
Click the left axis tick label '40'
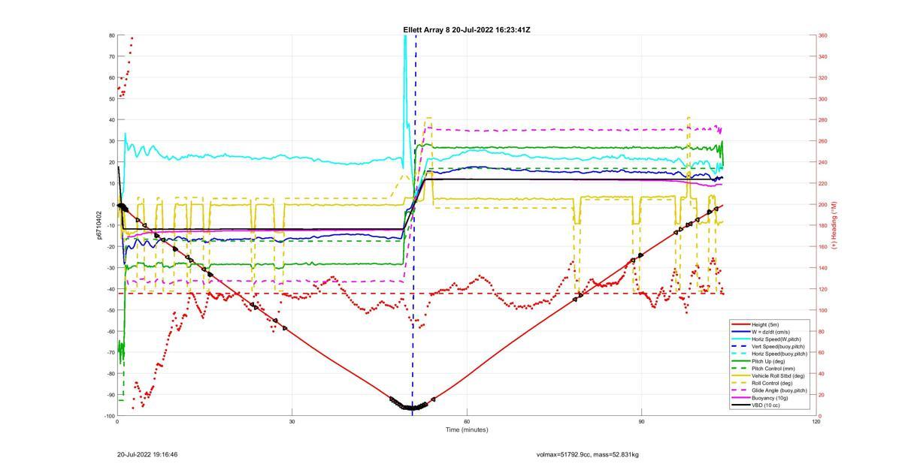(x=111, y=120)
